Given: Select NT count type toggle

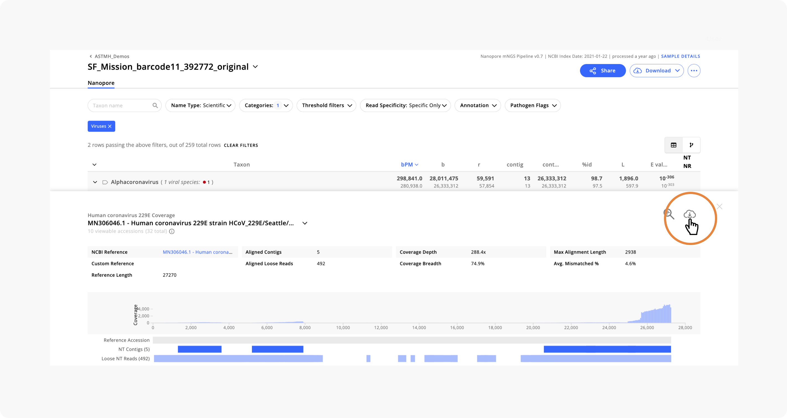Looking at the screenshot, I should [687, 158].
